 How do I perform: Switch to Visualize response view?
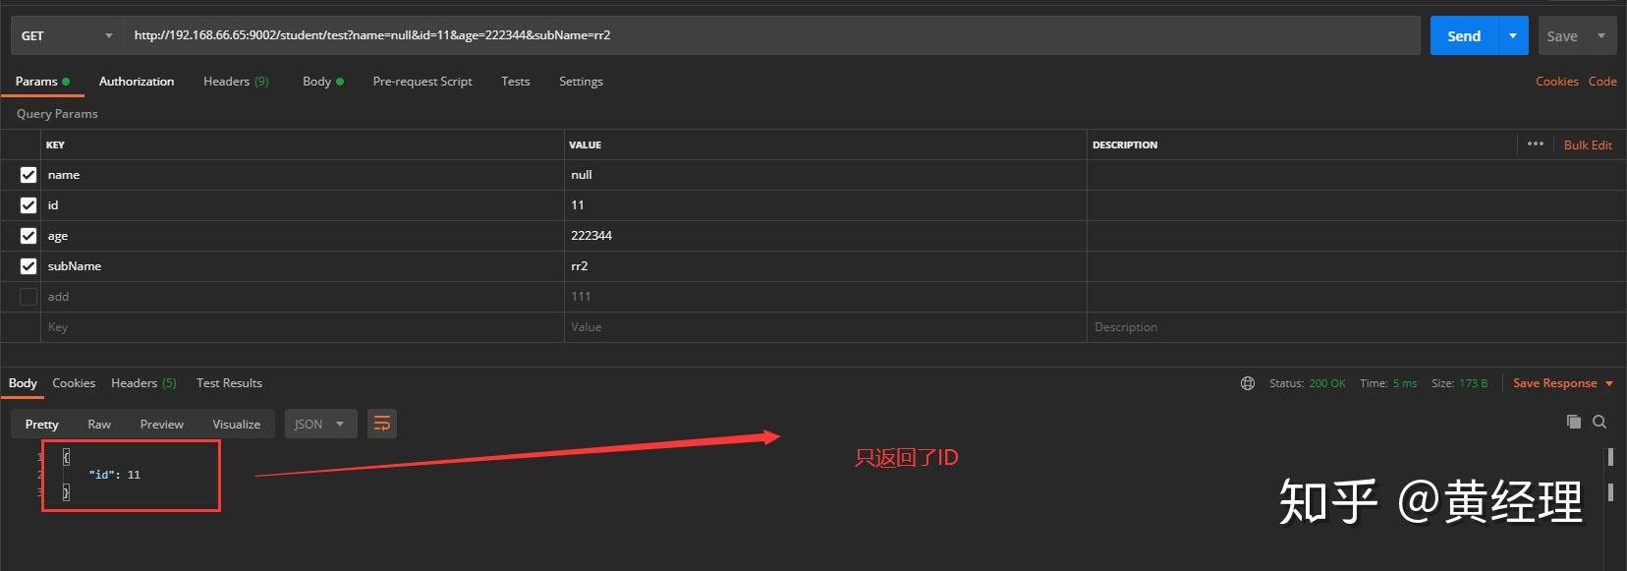[237, 424]
